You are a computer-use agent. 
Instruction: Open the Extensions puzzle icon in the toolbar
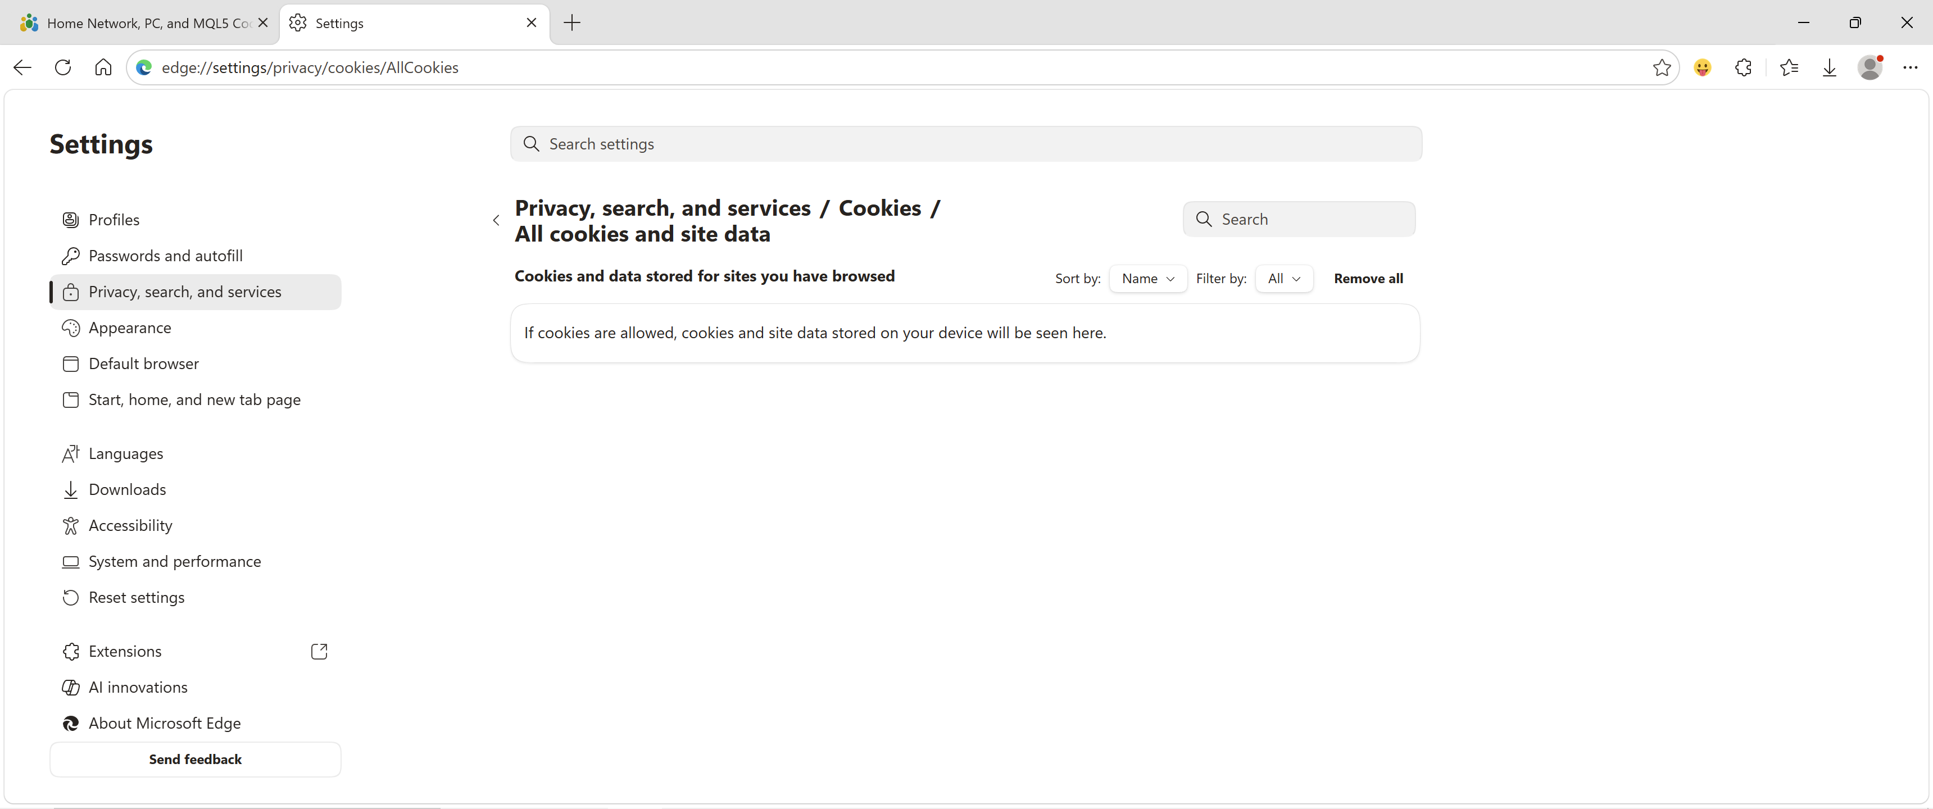click(1743, 67)
